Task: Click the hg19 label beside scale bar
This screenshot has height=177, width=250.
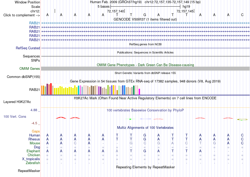Action: pyautogui.click(x=186, y=7)
